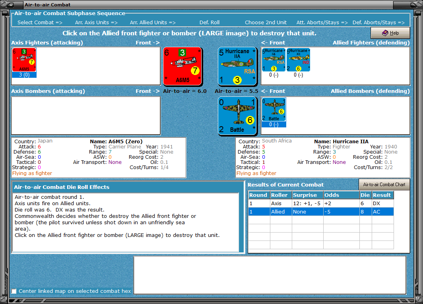The width and height of the screenshot is (423, 304).
Task: Click the Surprise column header
Action: [x=308, y=195]
